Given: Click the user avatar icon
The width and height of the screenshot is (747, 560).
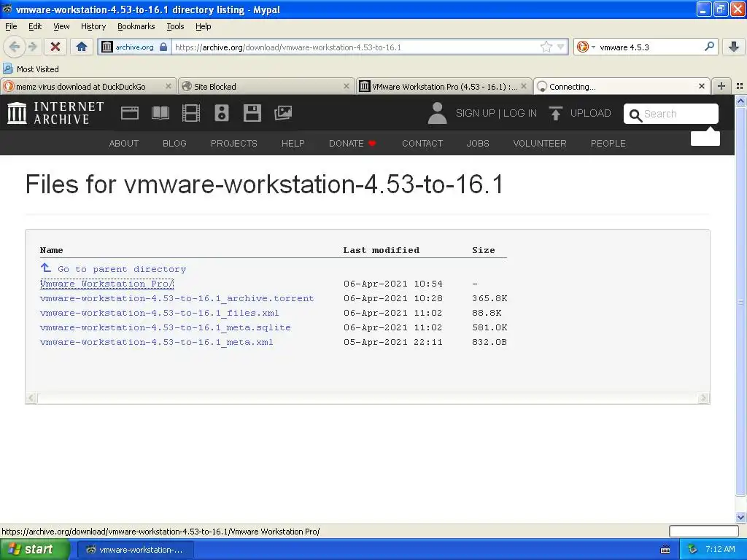Looking at the screenshot, I should click(437, 113).
